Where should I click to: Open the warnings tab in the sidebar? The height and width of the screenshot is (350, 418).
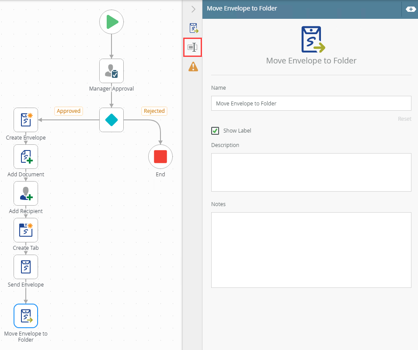pos(193,66)
